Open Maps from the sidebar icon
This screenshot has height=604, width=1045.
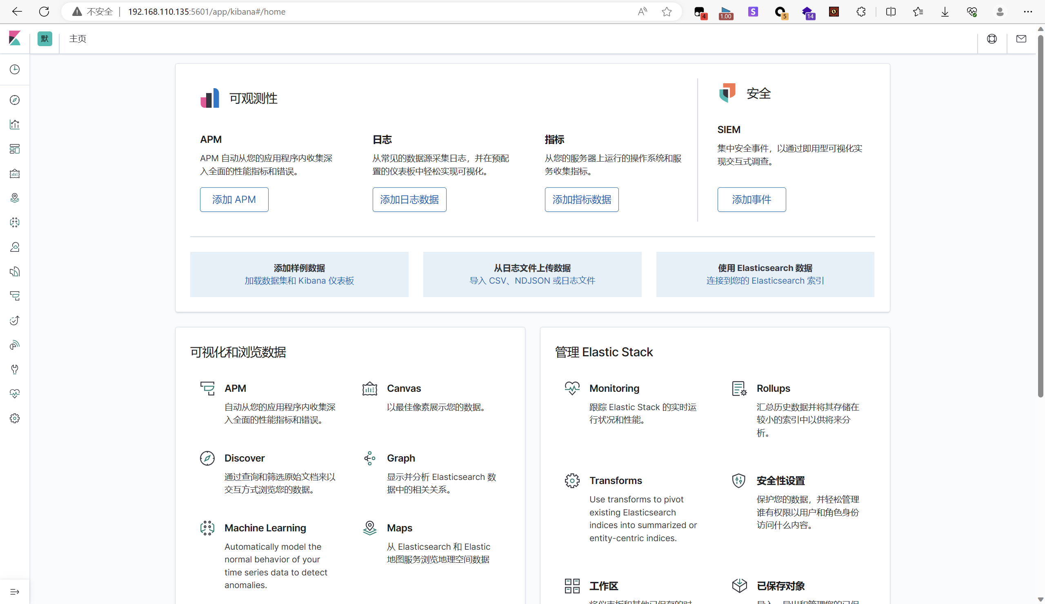15,198
